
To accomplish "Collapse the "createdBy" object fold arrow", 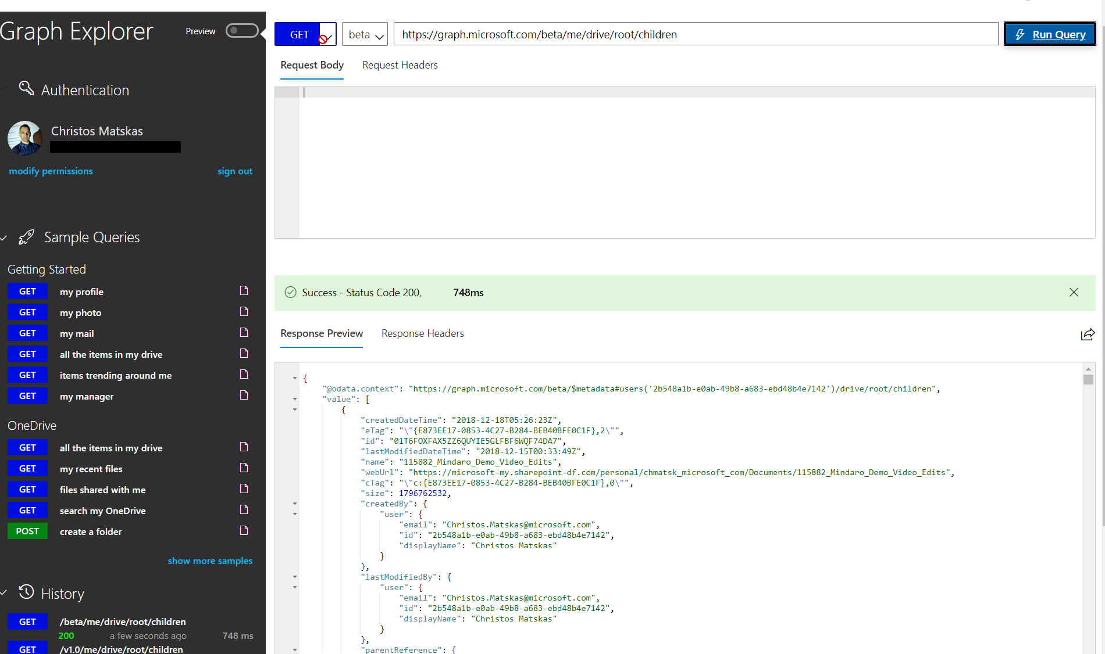I will [295, 504].
